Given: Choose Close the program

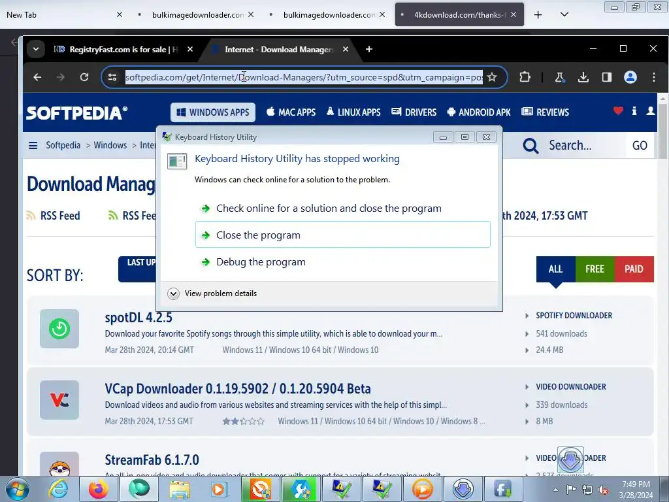Looking at the screenshot, I should 342,235.
